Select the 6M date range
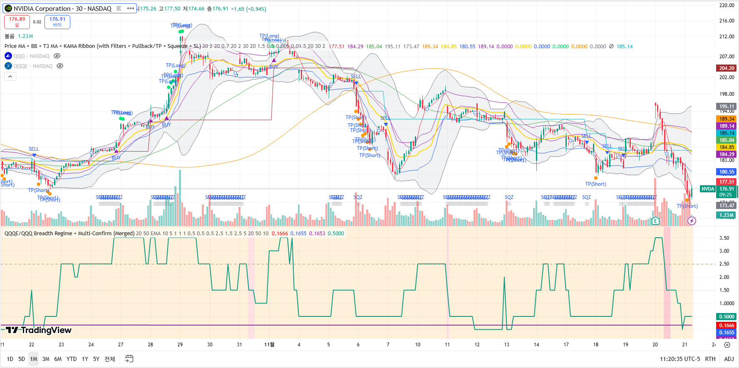Viewport: 739px width, 368px height. 58,359
